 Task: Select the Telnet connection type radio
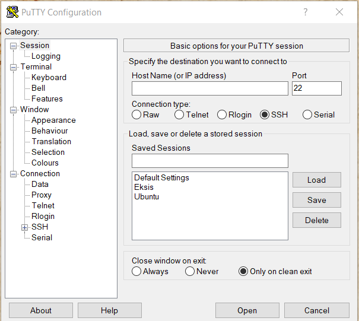click(179, 115)
